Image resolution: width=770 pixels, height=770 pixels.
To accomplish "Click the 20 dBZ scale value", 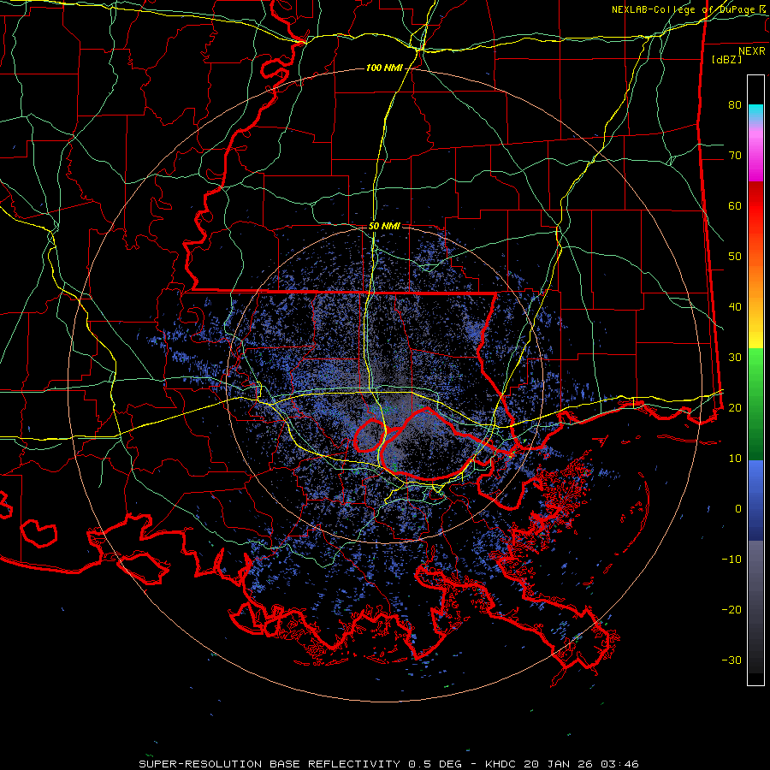I will [x=735, y=408].
